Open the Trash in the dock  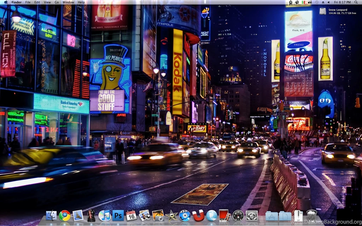tap(311, 215)
